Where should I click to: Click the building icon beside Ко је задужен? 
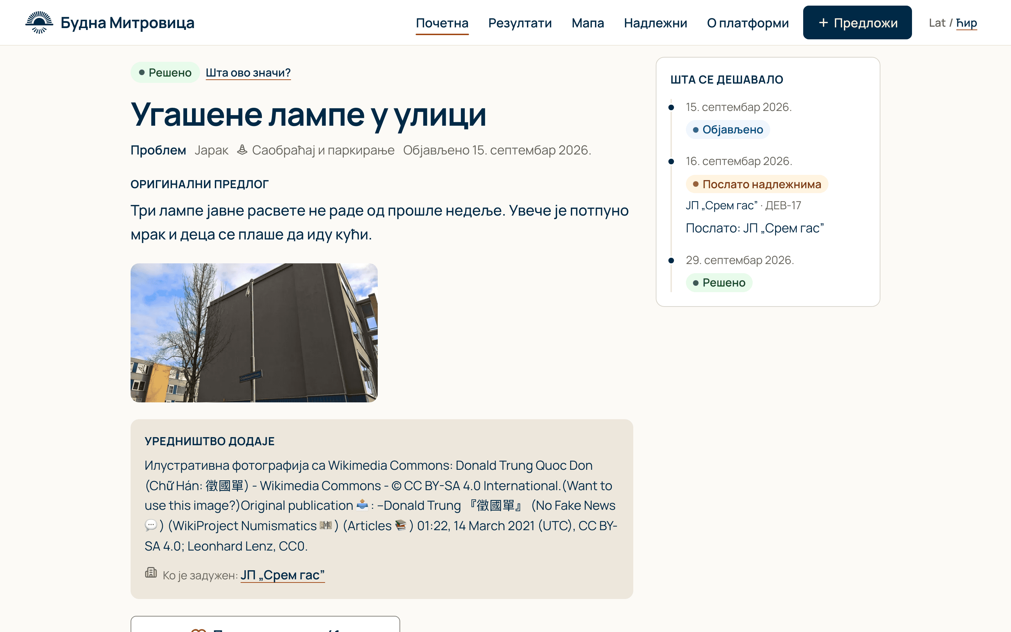click(x=151, y=573)
